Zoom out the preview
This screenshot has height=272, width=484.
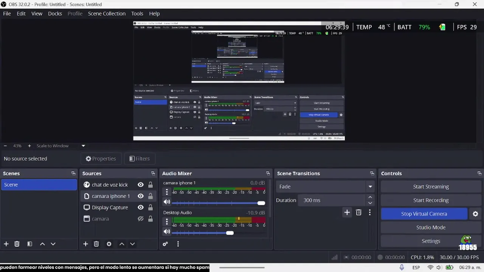pos(5,146)
